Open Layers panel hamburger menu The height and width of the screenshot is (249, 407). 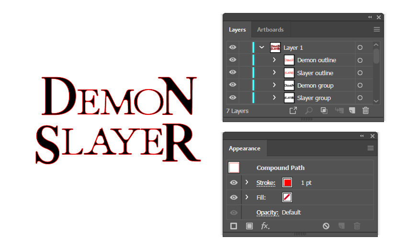point(377,29)
